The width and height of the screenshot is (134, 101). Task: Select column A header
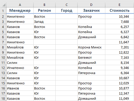[x=20, y=5]
